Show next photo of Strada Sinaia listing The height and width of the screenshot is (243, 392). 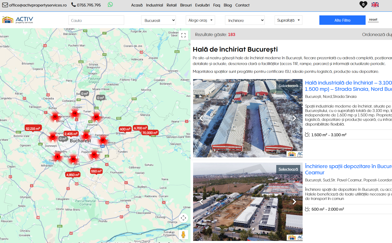click(x=294, y=118)
